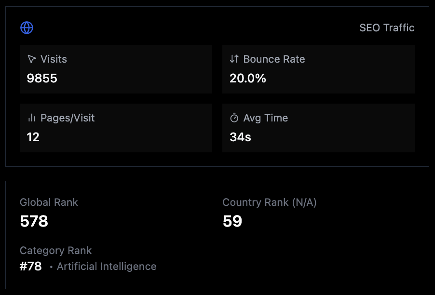Click the #78 category rank value
The image size is (435, 295).
(x=31, y=267)
